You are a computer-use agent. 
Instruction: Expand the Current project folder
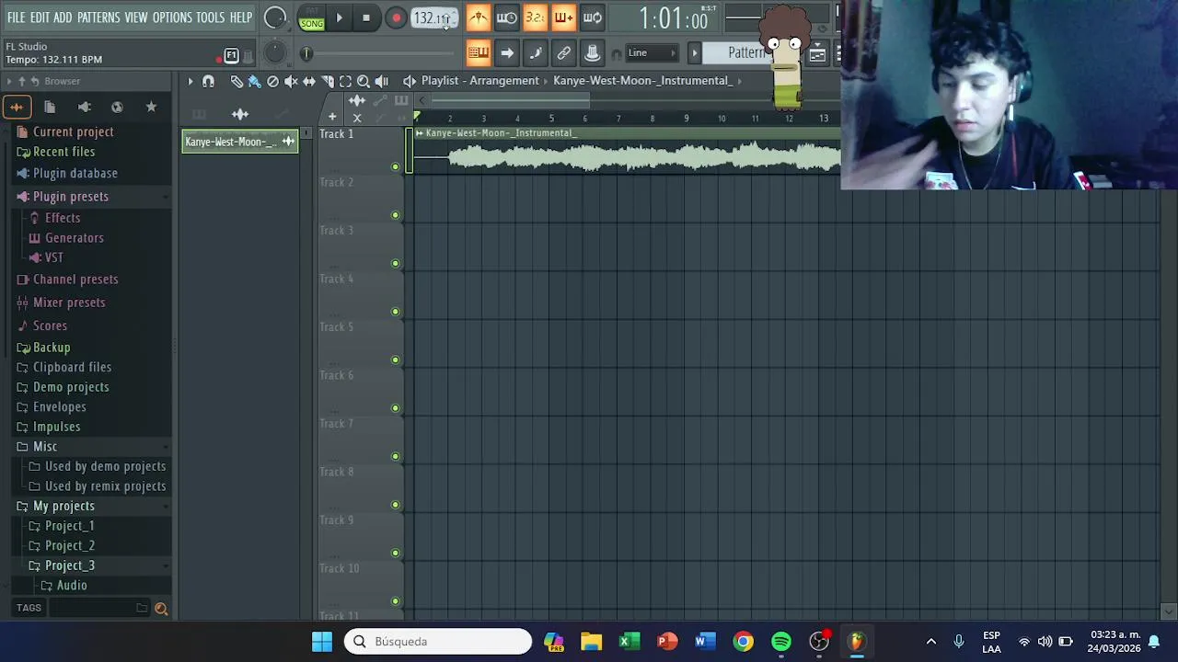pos(73,131)
